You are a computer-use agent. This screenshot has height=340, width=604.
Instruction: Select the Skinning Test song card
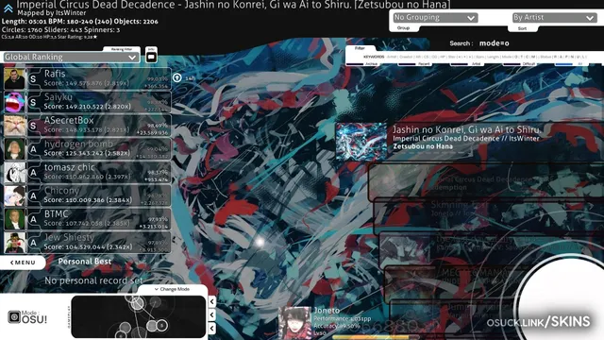pos(489,215)
